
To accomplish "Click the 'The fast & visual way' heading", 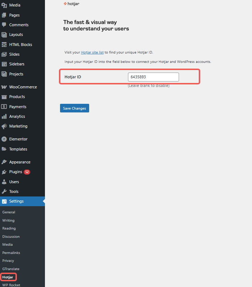I will [x=90, y=22].
